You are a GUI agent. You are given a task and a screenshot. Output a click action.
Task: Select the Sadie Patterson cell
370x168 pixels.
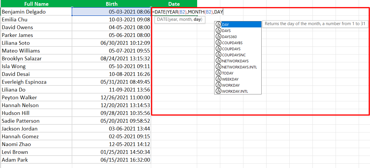tap(36, 121)
